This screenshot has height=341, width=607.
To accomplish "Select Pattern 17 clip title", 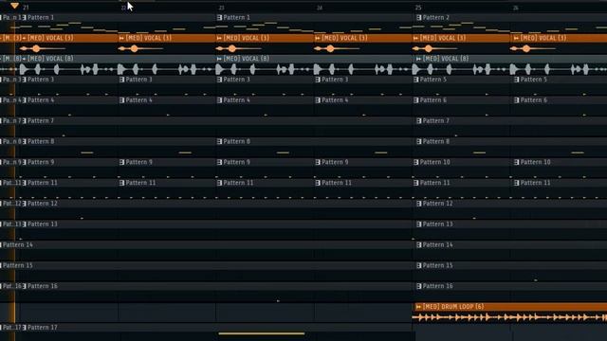I will 43,328.
